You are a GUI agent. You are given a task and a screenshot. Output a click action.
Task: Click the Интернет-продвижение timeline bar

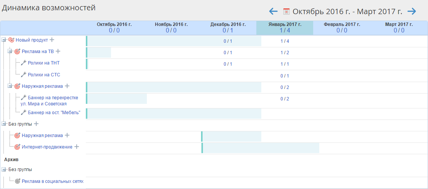[x=260, y=148]
